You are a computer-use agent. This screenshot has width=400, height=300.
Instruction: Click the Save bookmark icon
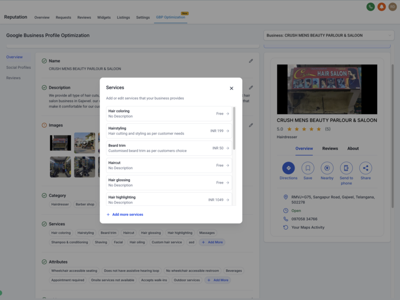[308, 168]
